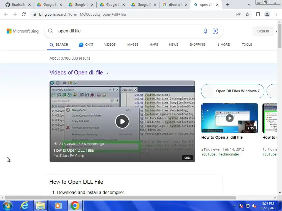Click the Action Center flag tray icon

(241, 206)
